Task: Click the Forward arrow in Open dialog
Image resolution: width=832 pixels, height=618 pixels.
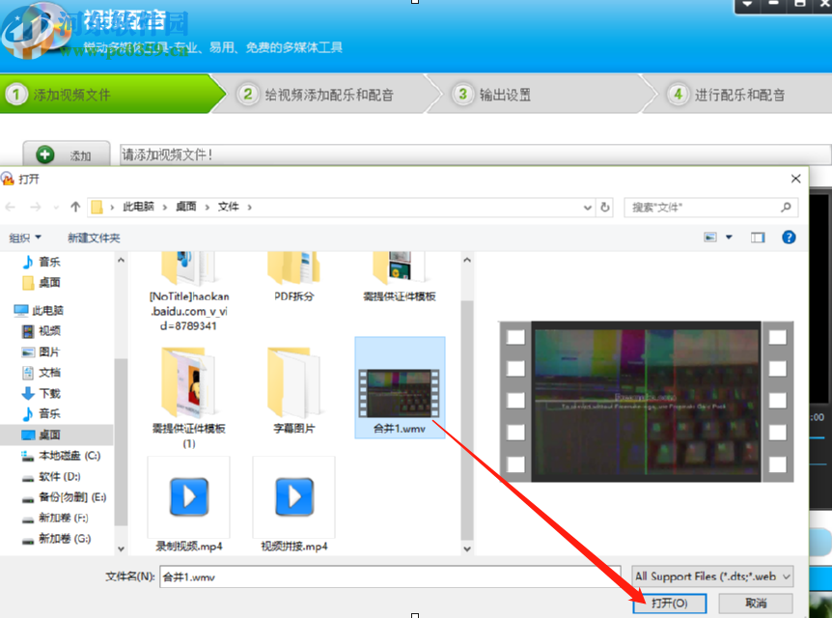Action: [x=36, y=207]
